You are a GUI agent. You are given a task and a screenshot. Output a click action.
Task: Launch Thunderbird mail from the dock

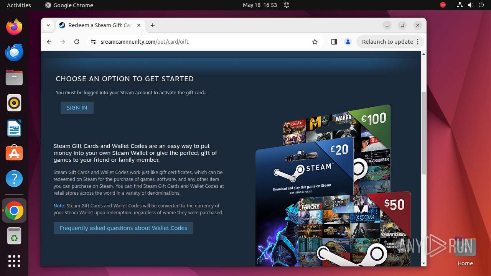[x=14, y=53]
